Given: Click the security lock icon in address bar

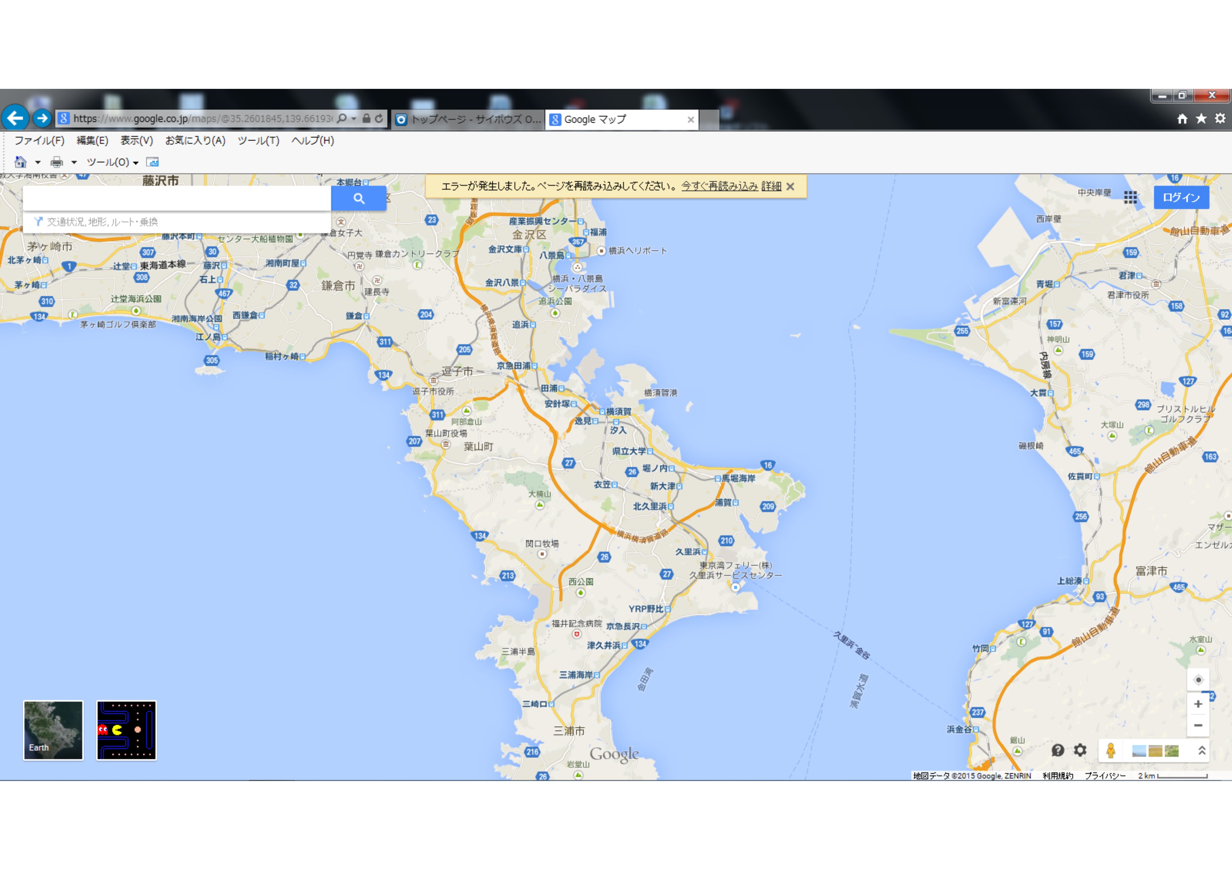Looking at the screenshot, I should pos(367,118).
